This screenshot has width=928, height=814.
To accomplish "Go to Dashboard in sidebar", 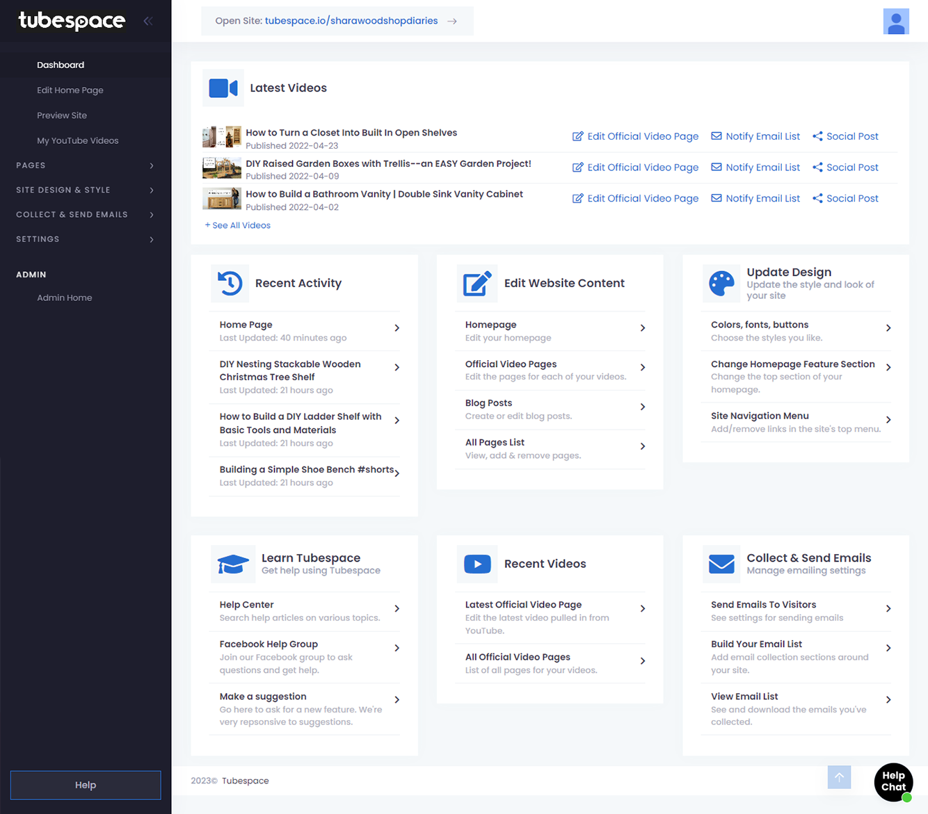I will click(x=61, y=65).
